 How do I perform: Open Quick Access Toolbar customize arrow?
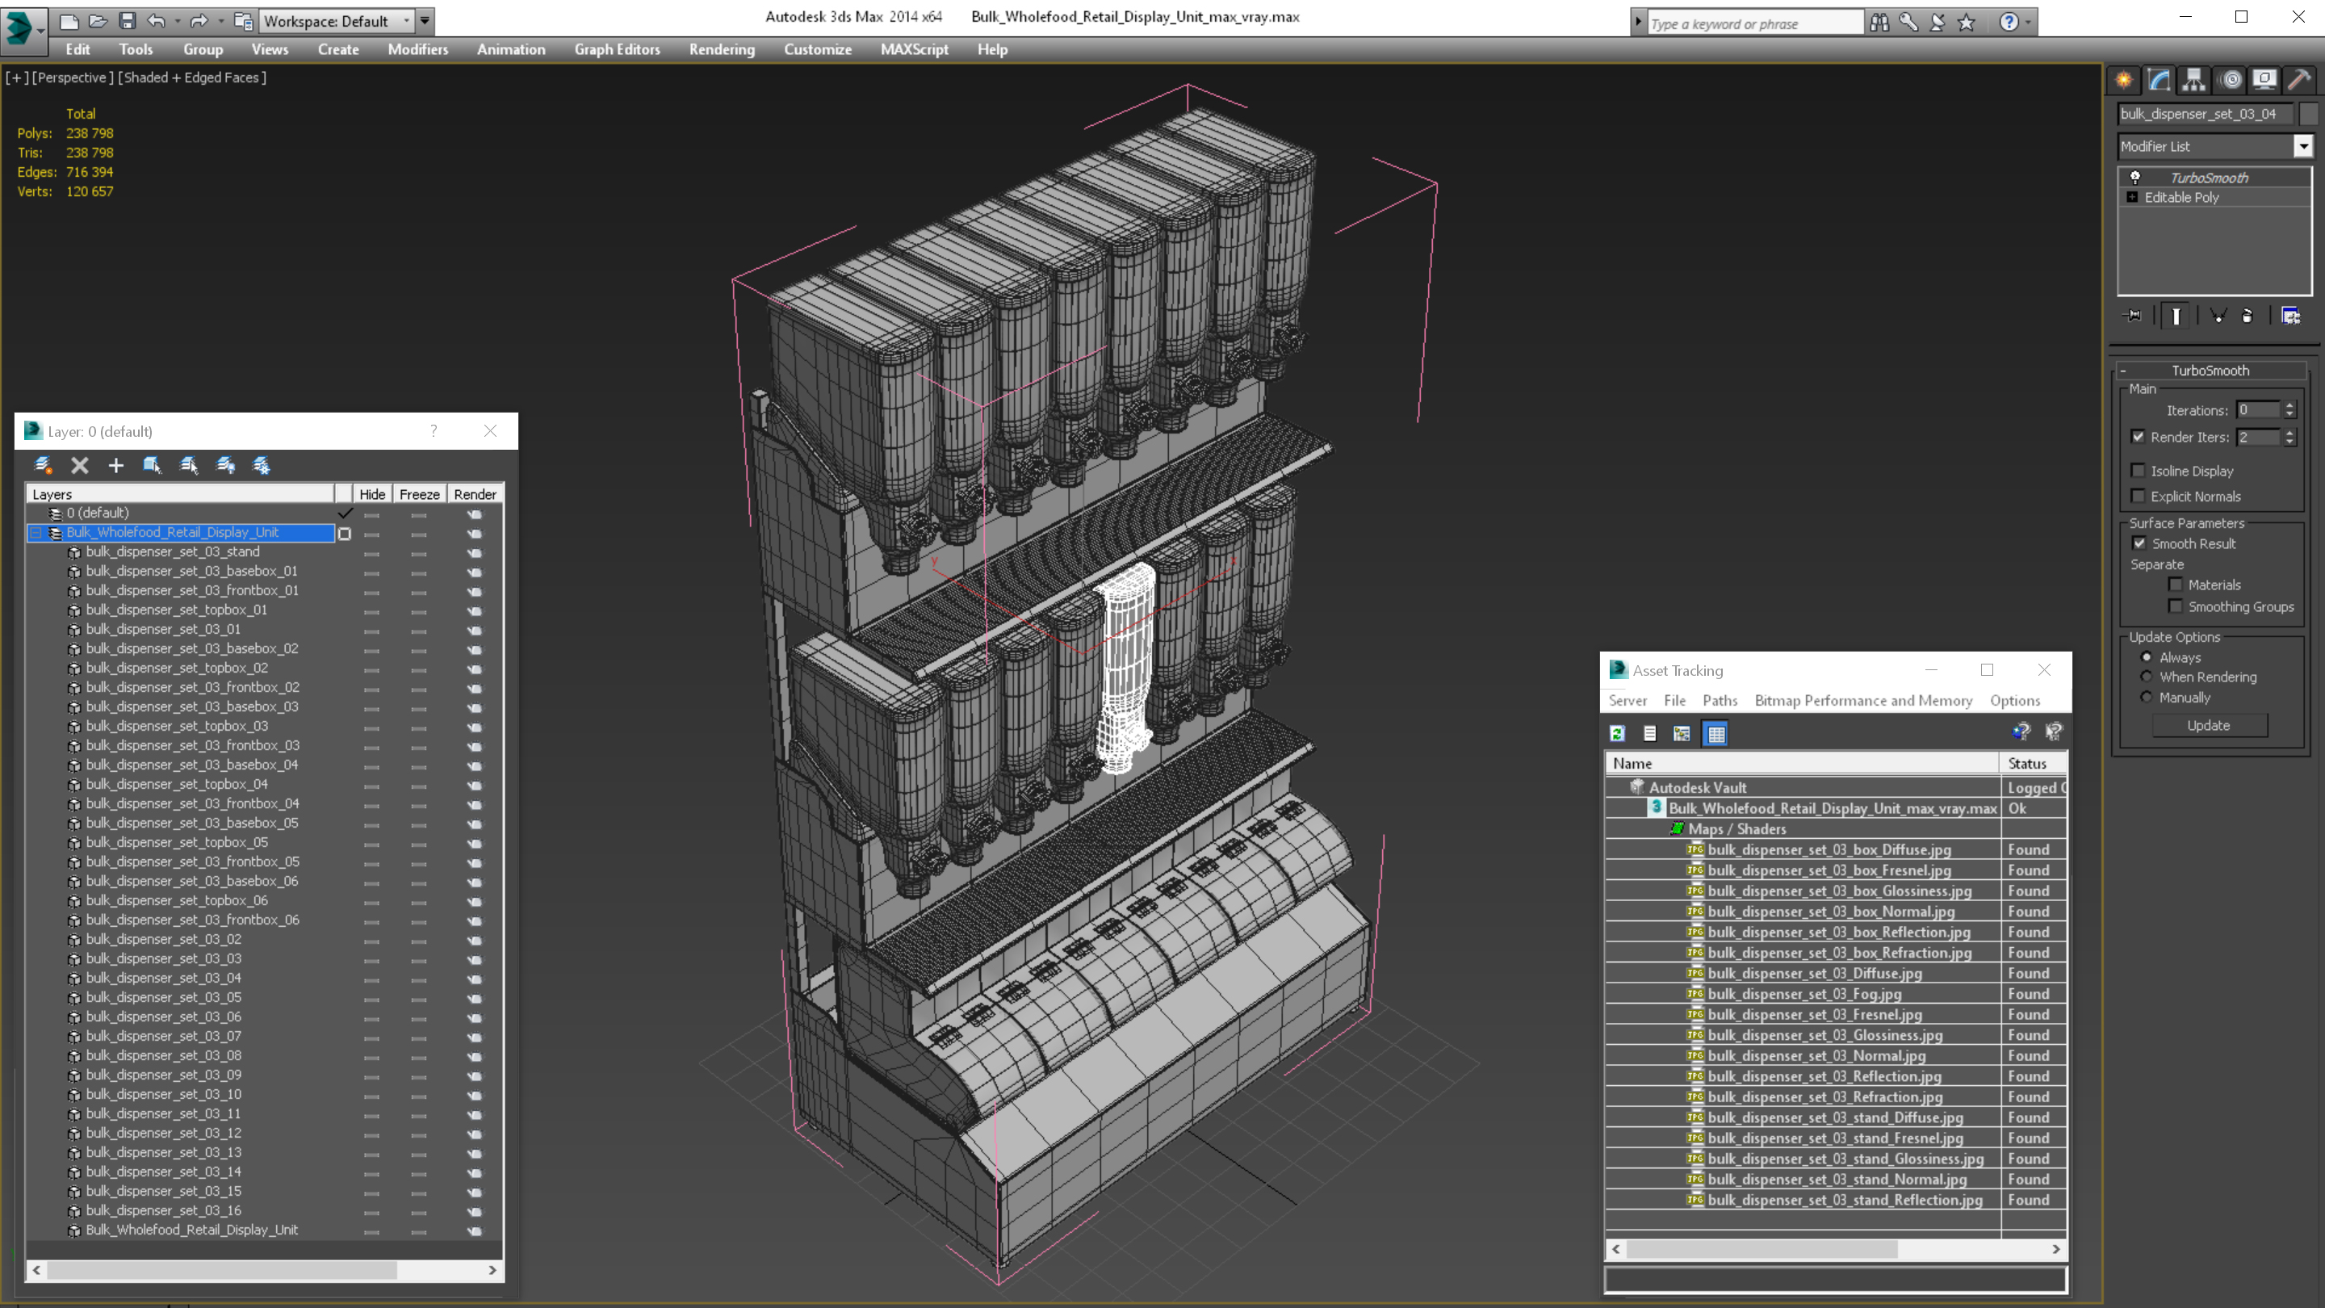425,21
